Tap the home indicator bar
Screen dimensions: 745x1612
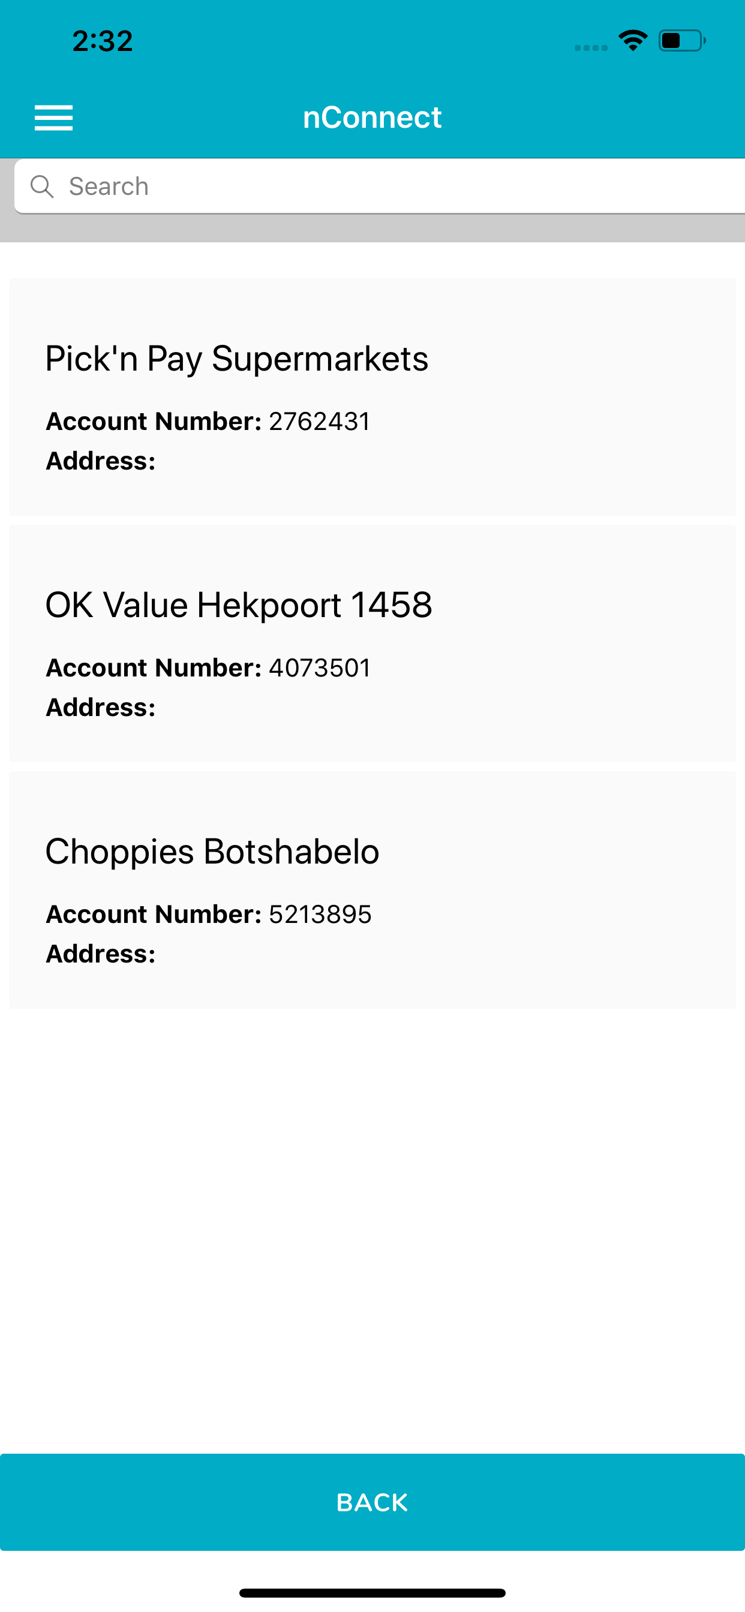click(x=372, y=1593)
